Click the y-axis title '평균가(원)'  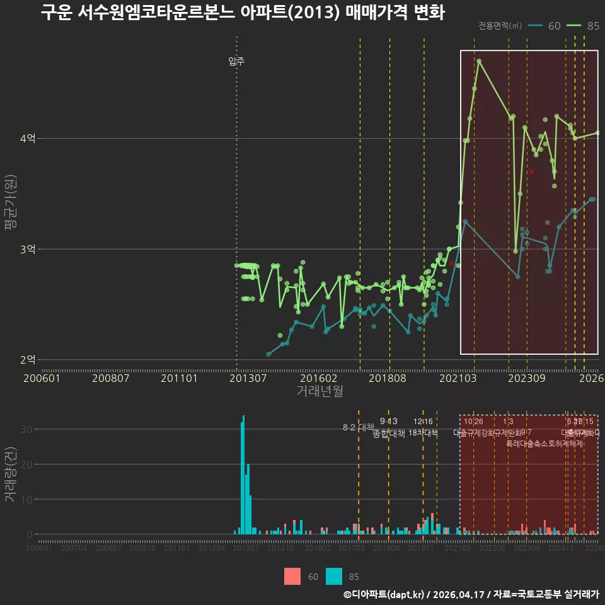(11, 202)
